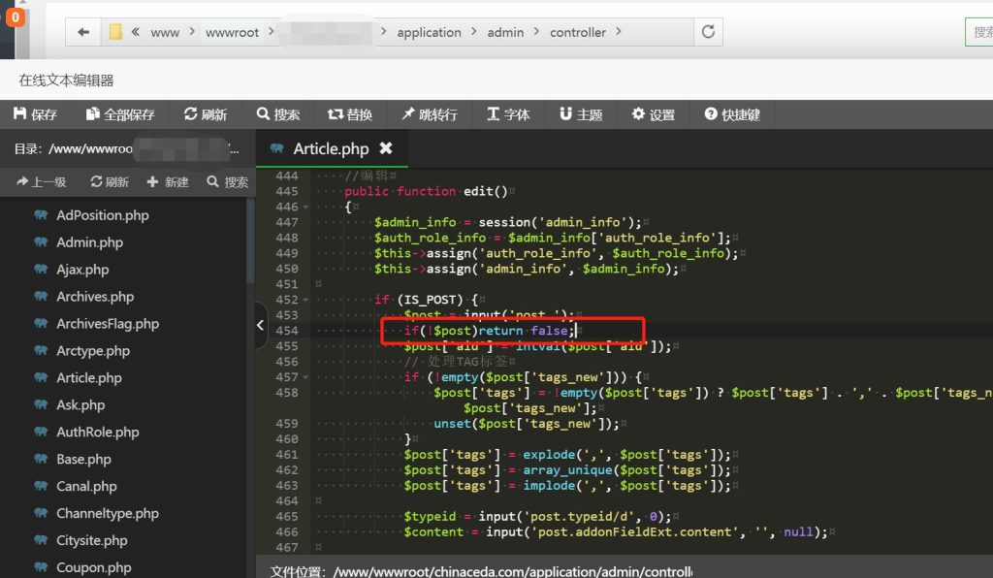Go up with 上一级 button
Image resolution: width=993 pixels, height=578 pixels.
point(41,182)
